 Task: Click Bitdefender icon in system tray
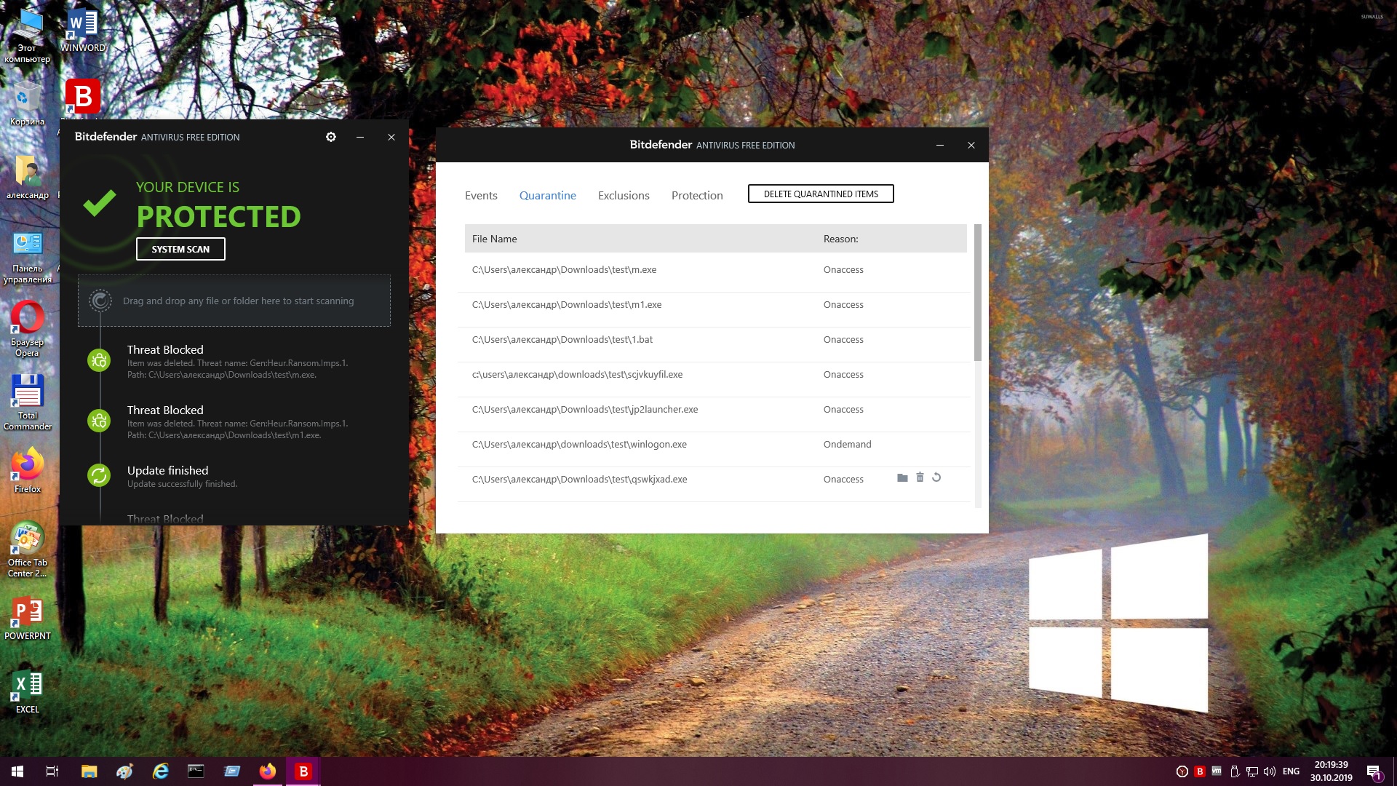point(1200,771)
